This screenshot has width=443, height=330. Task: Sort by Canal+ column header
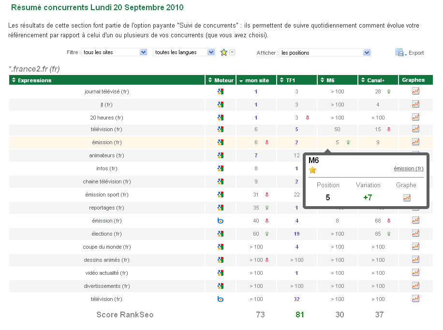pyautogui.click(x=375, y=80)
